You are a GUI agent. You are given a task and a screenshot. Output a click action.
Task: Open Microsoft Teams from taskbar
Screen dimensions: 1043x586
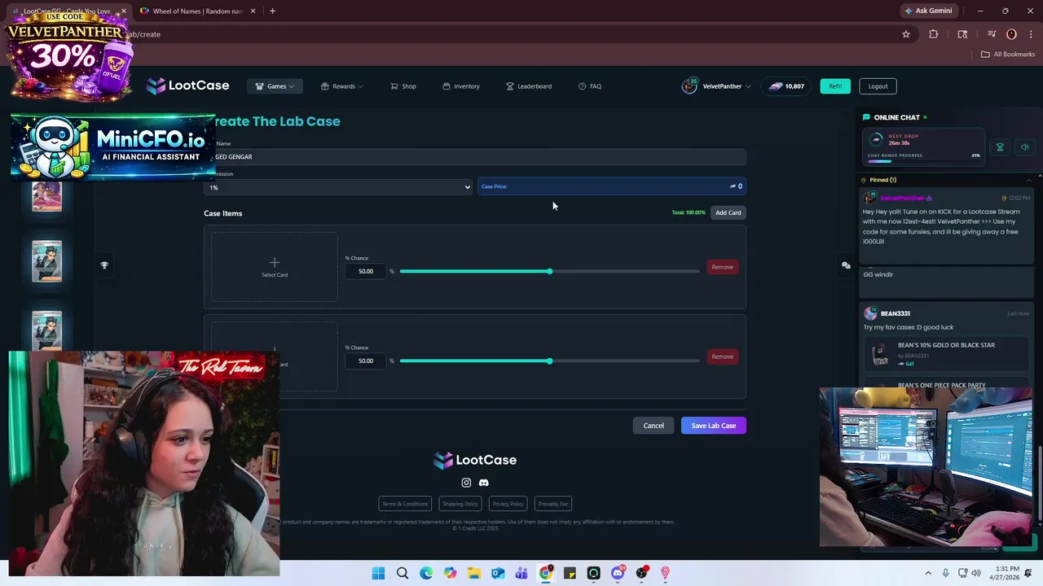pos(521,574)
